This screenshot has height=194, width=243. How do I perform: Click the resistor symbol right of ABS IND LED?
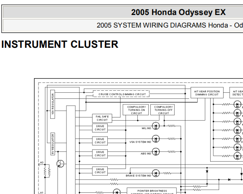pyautogui.click(x=172, y=152)
